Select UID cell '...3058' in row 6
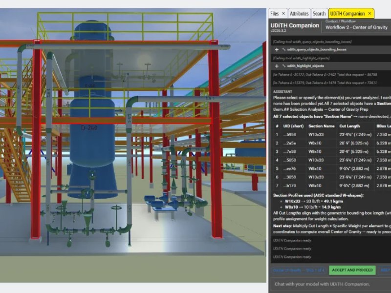Viewport: 391px width, 293px height. coord(290,177)
